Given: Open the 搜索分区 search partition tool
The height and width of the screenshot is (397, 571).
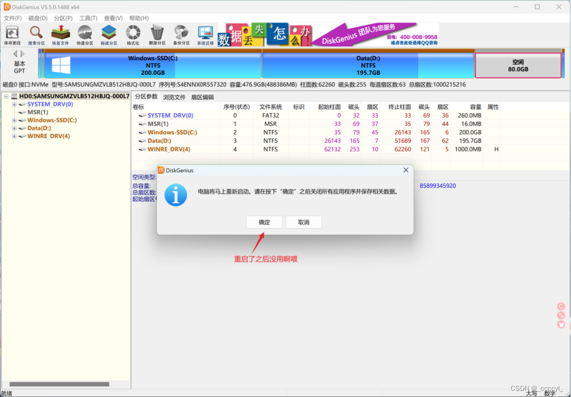Looking at the screenshot, I should (37, 35).
